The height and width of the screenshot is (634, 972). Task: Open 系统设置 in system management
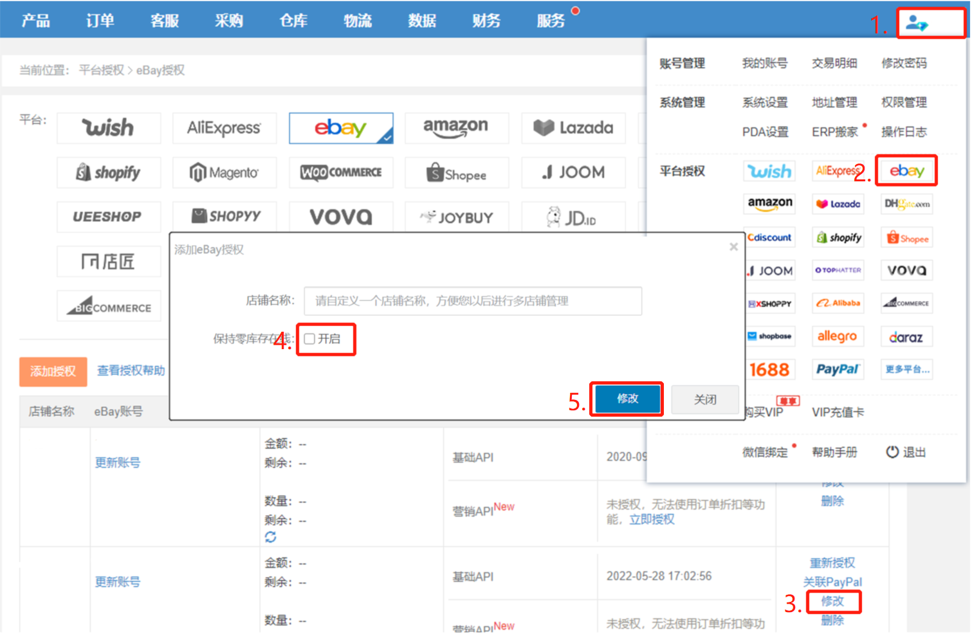coord(765,102)
